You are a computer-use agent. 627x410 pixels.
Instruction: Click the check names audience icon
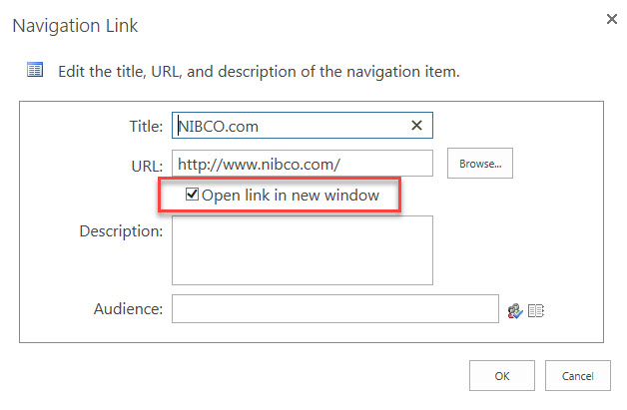515,311
